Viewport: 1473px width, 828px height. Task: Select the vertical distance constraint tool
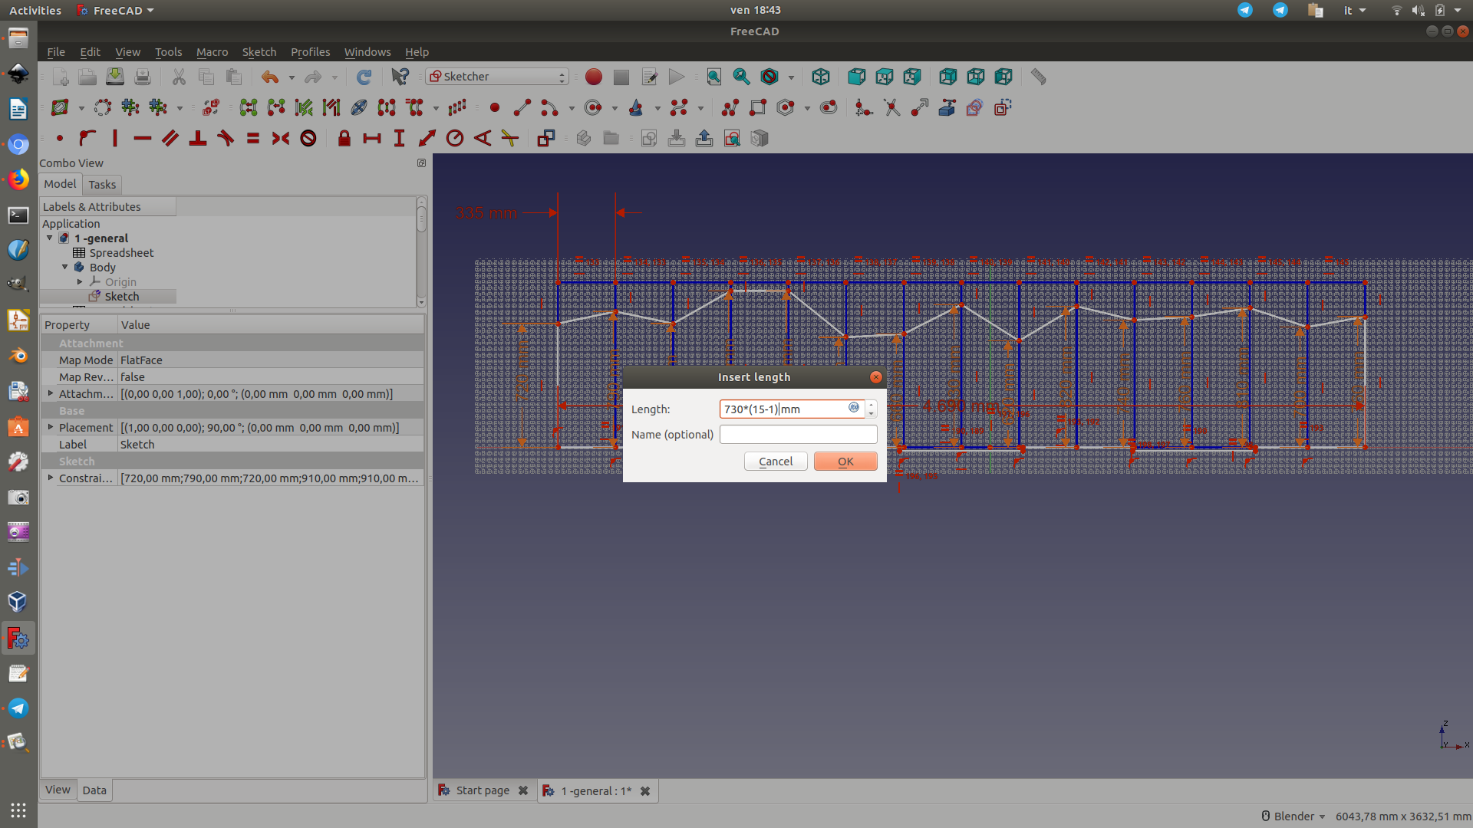pyautogui.click(x=399, y=138)
